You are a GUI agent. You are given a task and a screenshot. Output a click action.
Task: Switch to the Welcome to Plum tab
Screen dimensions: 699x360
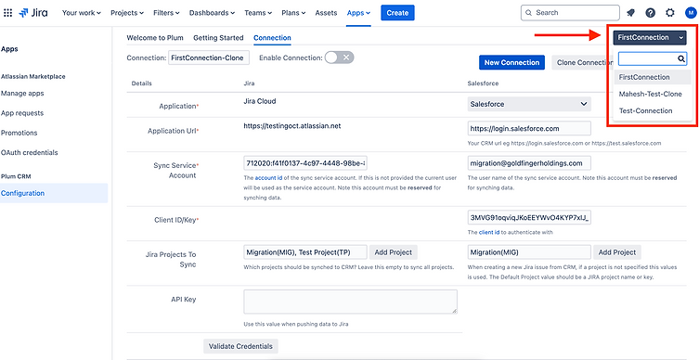155,38
